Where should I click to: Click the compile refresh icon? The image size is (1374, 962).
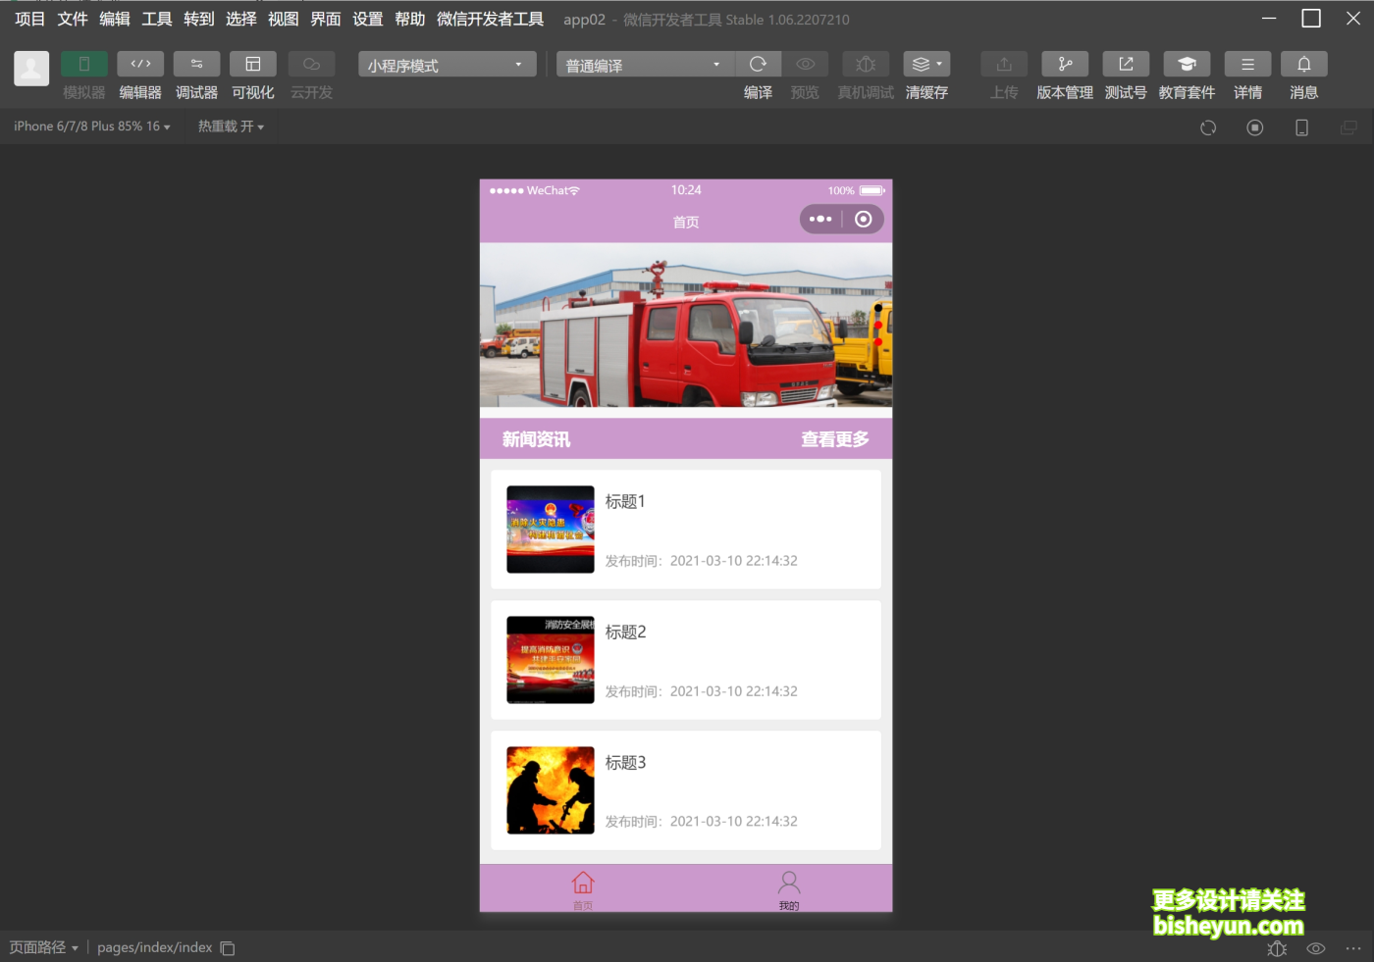758,65
